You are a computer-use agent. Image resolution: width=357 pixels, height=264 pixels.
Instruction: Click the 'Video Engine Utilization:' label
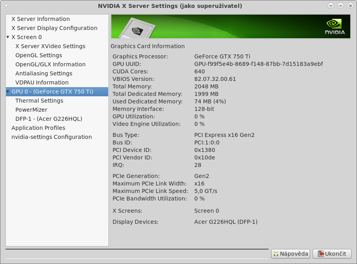[146, 124]
